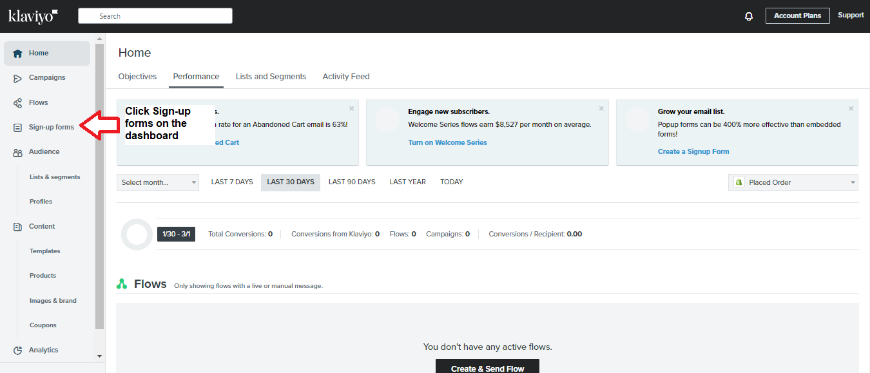Open the notifications bell
Image resolution: width=870 pixels, height=373 pixels.
[x=749, y=16]
